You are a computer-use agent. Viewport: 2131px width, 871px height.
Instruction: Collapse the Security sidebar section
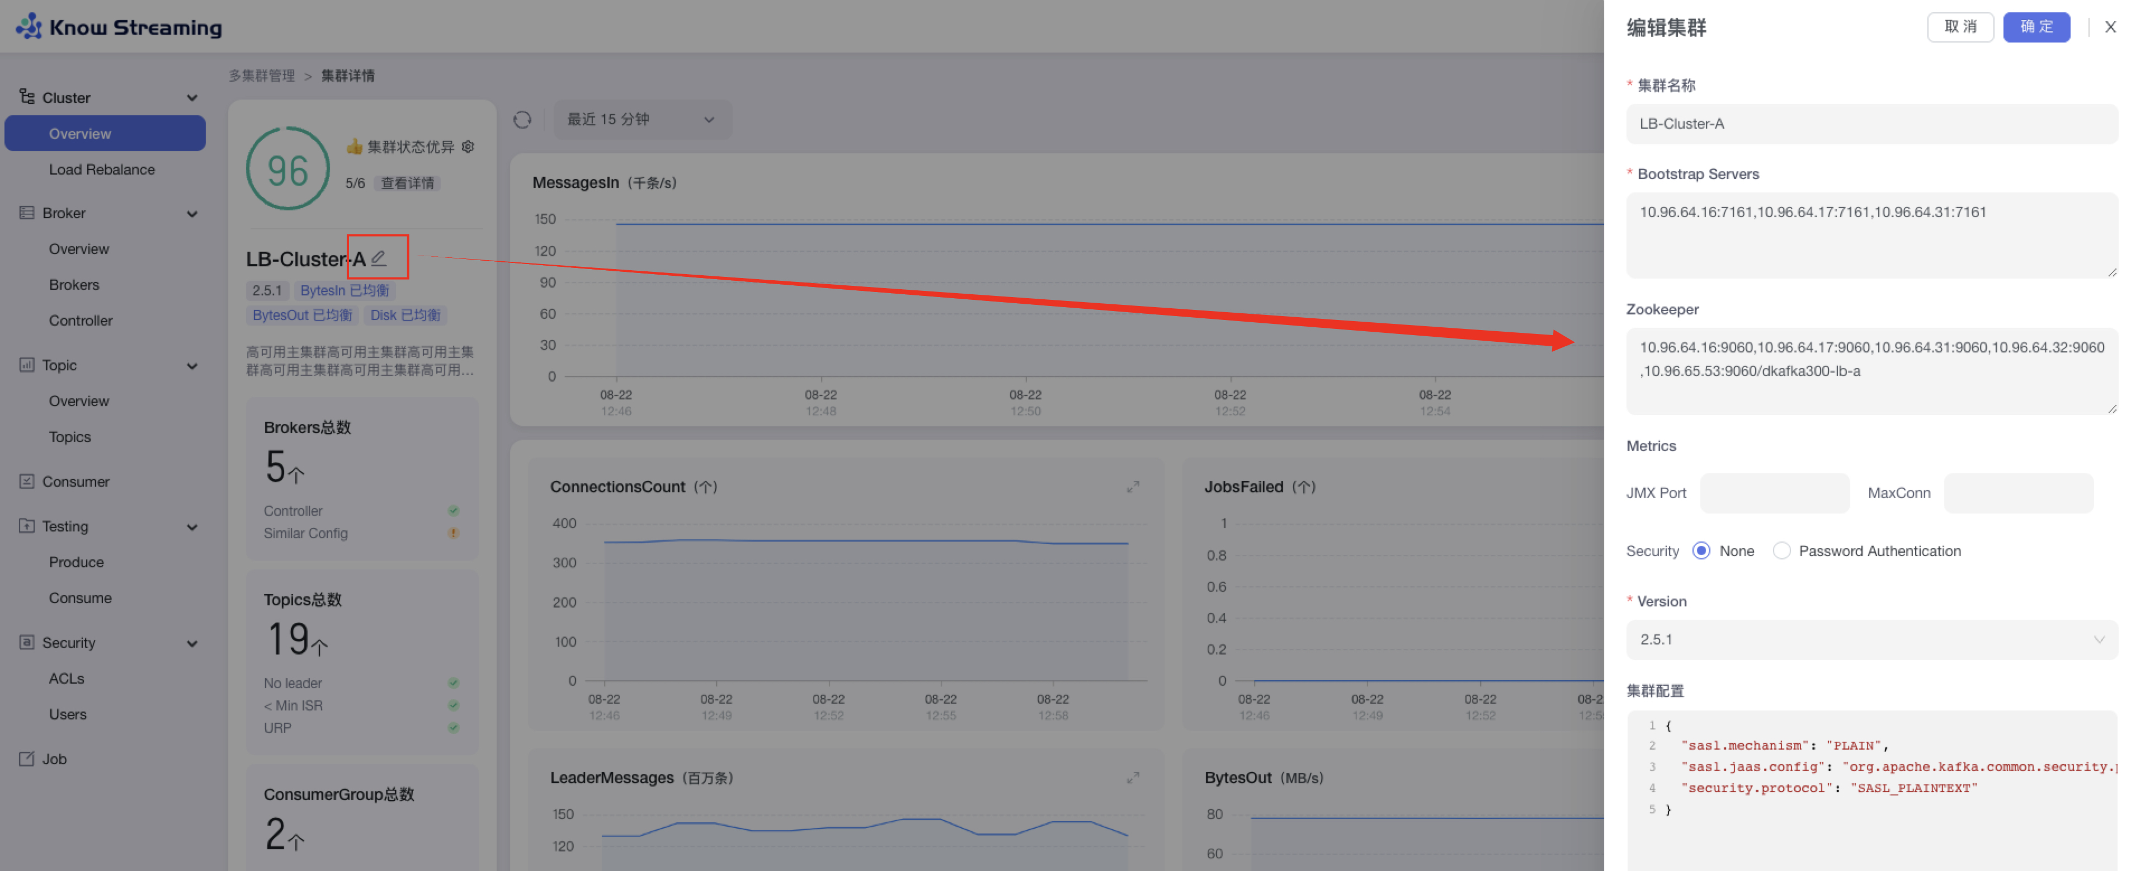pos(192,643)
